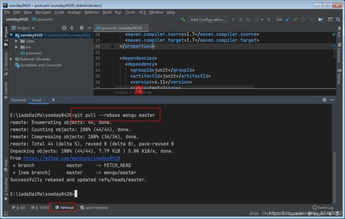The image size is (345, 219).
Task: Close the Local terminal tab
Action: [x=45, y=100]
